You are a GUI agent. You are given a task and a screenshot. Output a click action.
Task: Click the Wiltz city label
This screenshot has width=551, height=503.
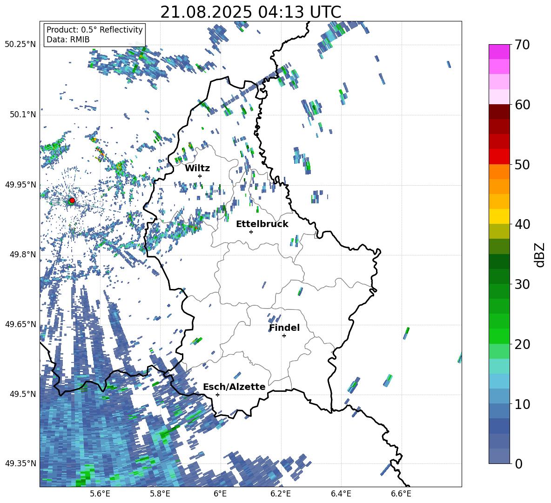[x=197, y=168]
